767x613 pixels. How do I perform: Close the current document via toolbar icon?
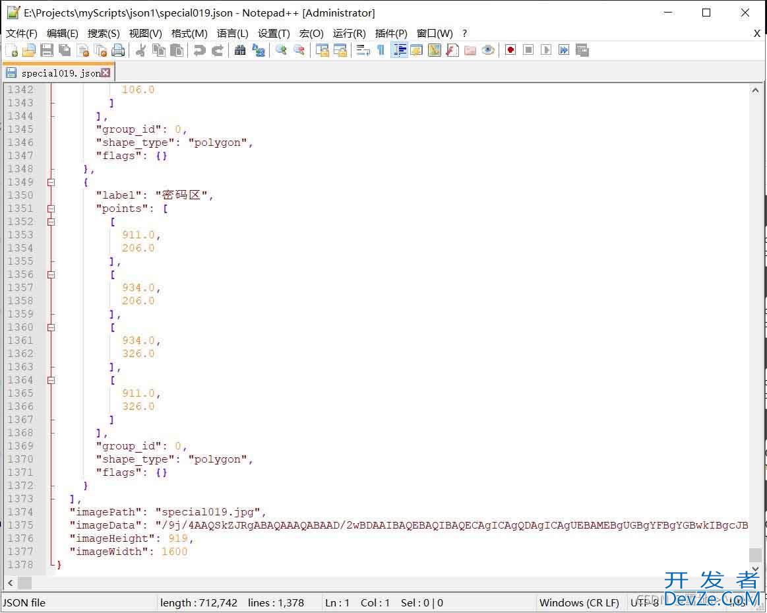83,50
